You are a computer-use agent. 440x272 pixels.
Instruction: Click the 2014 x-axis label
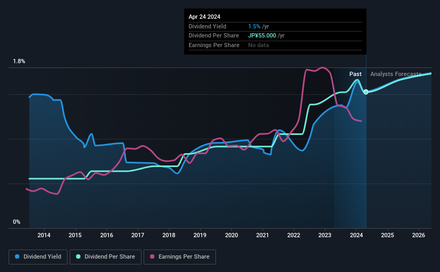coord(44,235)
